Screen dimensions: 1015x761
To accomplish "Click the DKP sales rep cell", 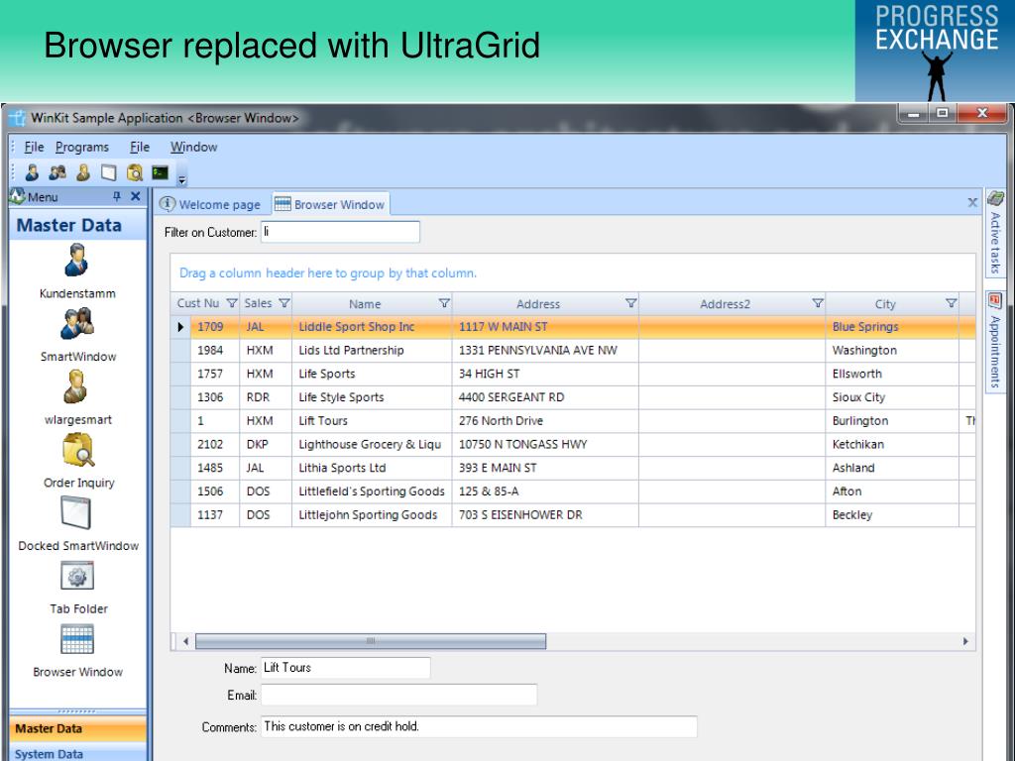I will [x=266, y=445].
